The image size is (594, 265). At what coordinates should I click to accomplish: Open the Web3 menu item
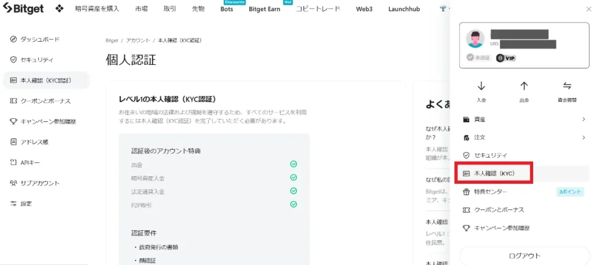point(364,9)
